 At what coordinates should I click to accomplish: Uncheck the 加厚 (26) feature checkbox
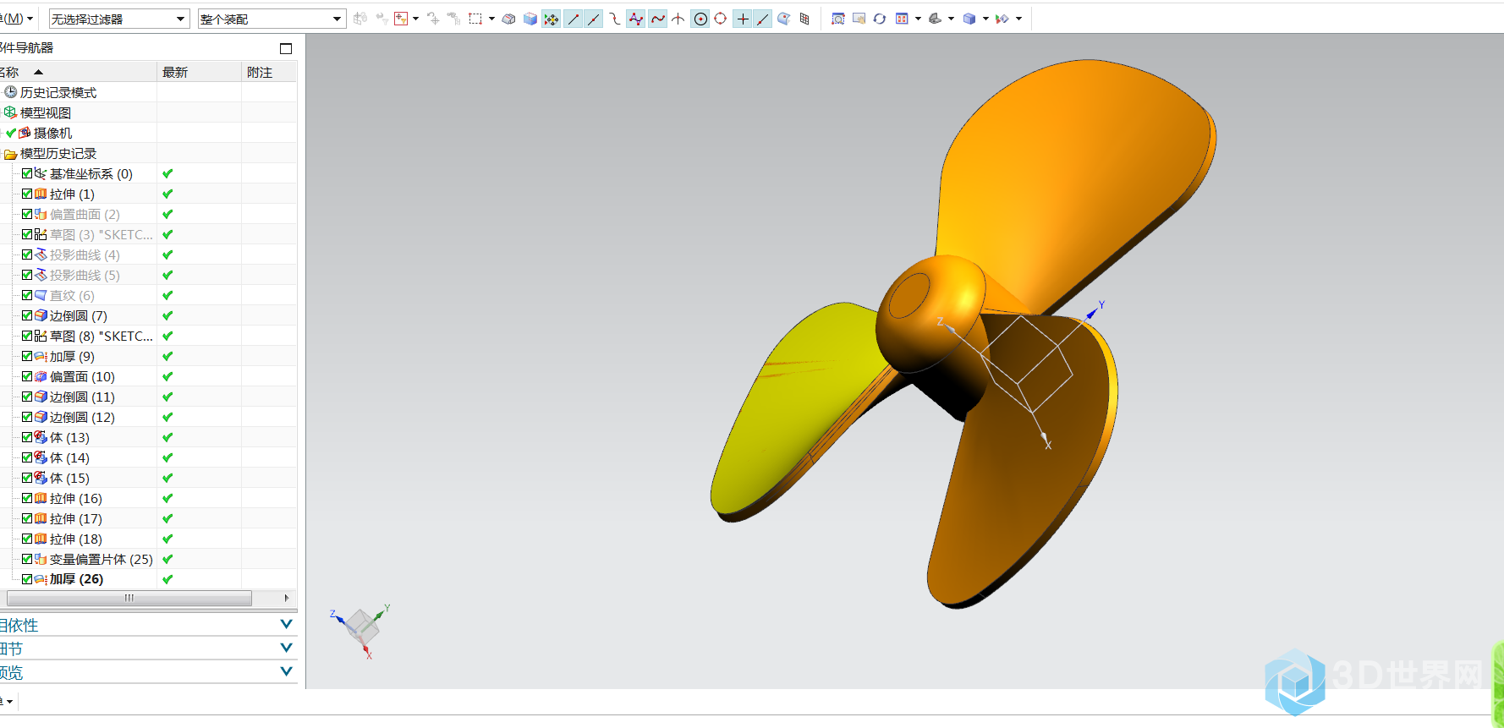click(27, 579)
